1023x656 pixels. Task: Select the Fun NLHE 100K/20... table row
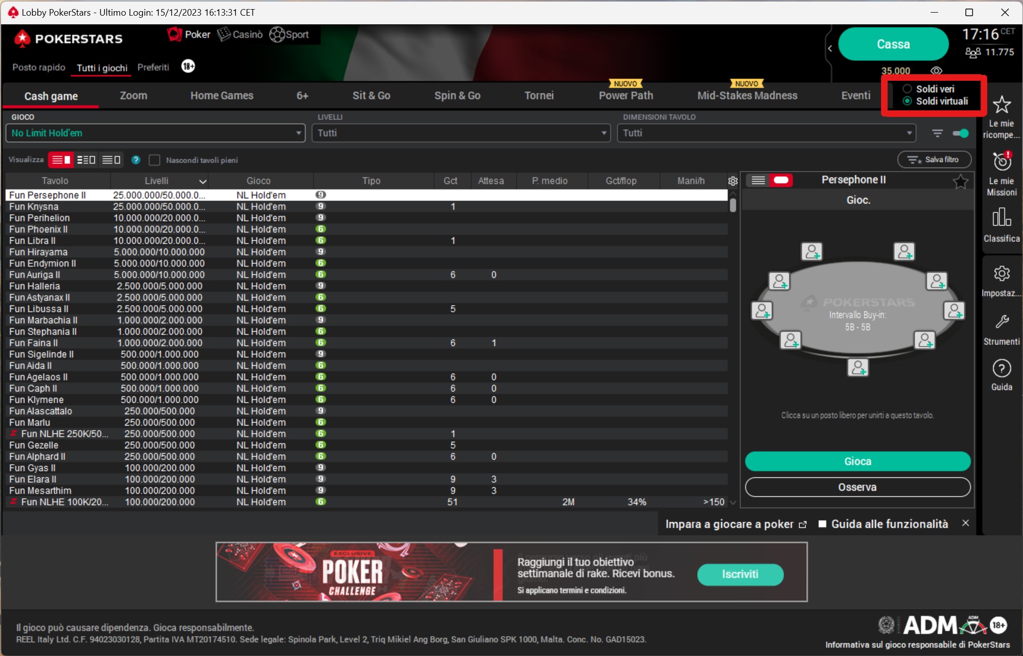(366, 502)
